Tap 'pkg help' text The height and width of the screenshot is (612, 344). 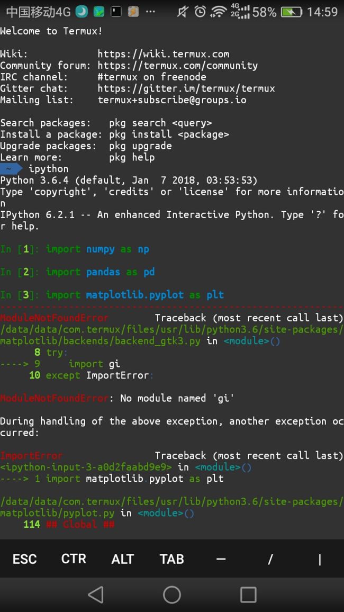[x=132, y=157]
